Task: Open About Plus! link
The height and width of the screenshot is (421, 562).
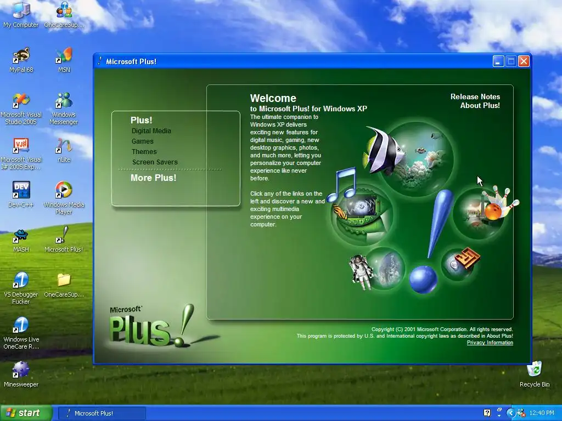Action: pos(480,106)
